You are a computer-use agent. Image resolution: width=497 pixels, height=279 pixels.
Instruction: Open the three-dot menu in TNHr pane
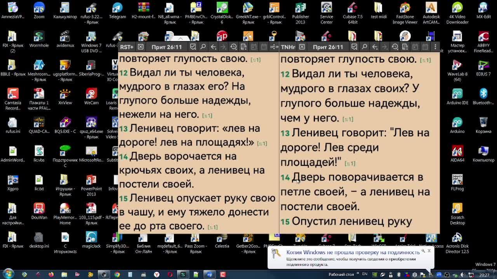[435, 47]
